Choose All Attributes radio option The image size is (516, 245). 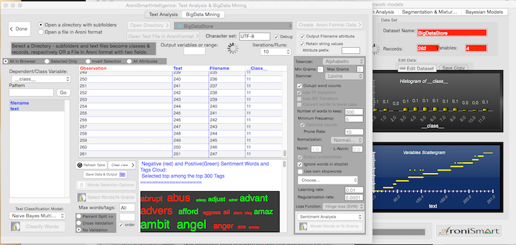[129, 61]
